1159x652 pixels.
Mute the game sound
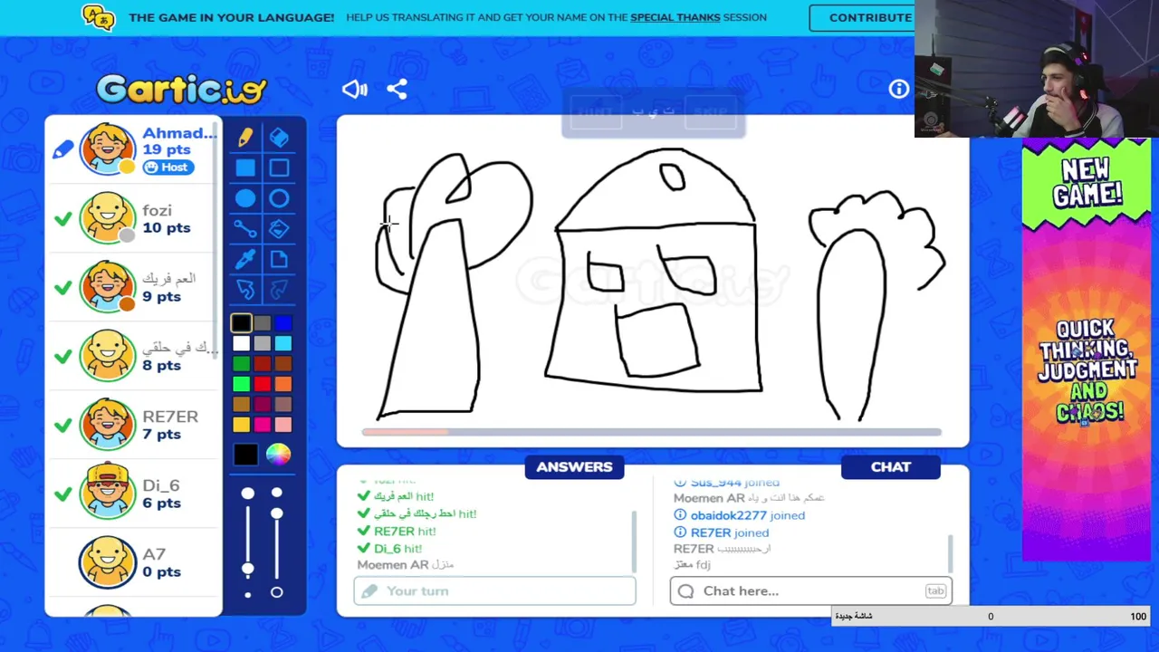pyautogui.click(x=354, y=89)
